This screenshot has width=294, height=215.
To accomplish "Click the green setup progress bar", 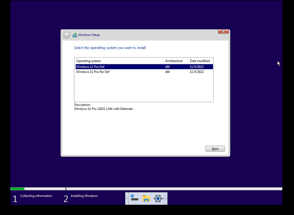I will click(x=17, y=189).
